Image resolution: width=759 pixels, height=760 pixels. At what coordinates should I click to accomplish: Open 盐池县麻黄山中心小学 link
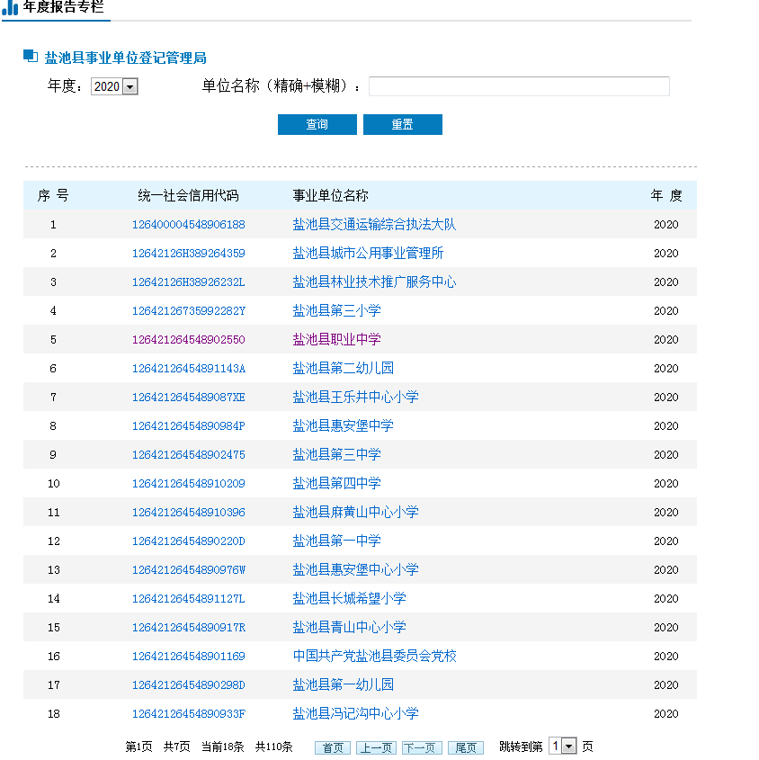pyautogui.click(x=356, y=513)
